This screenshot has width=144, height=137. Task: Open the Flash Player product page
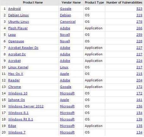(18, 28)
